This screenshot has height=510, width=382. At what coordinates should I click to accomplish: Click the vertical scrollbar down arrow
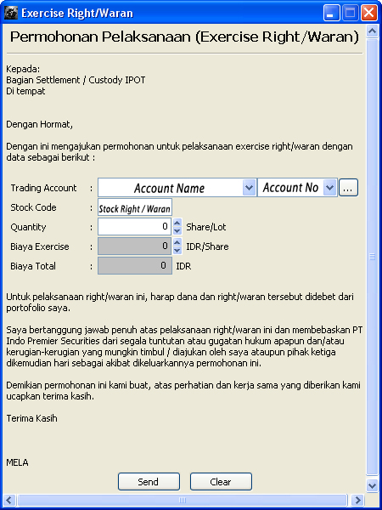click(x=372, y=486)
